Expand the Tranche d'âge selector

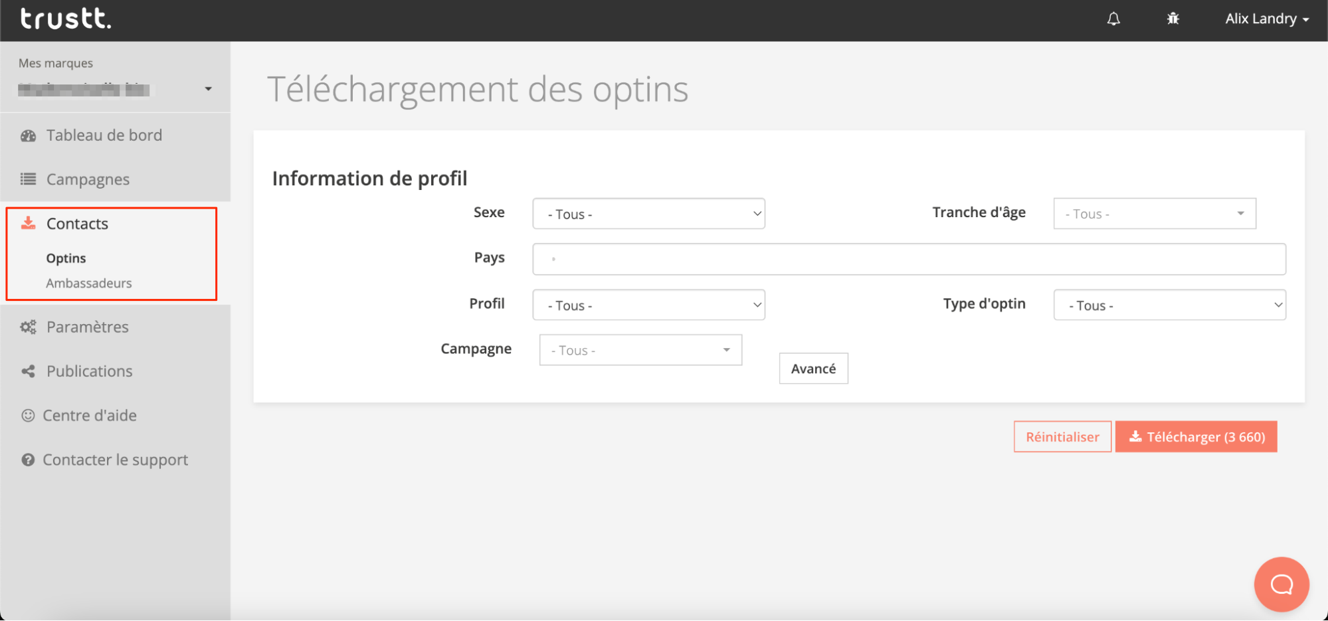tap(1154, 214)
